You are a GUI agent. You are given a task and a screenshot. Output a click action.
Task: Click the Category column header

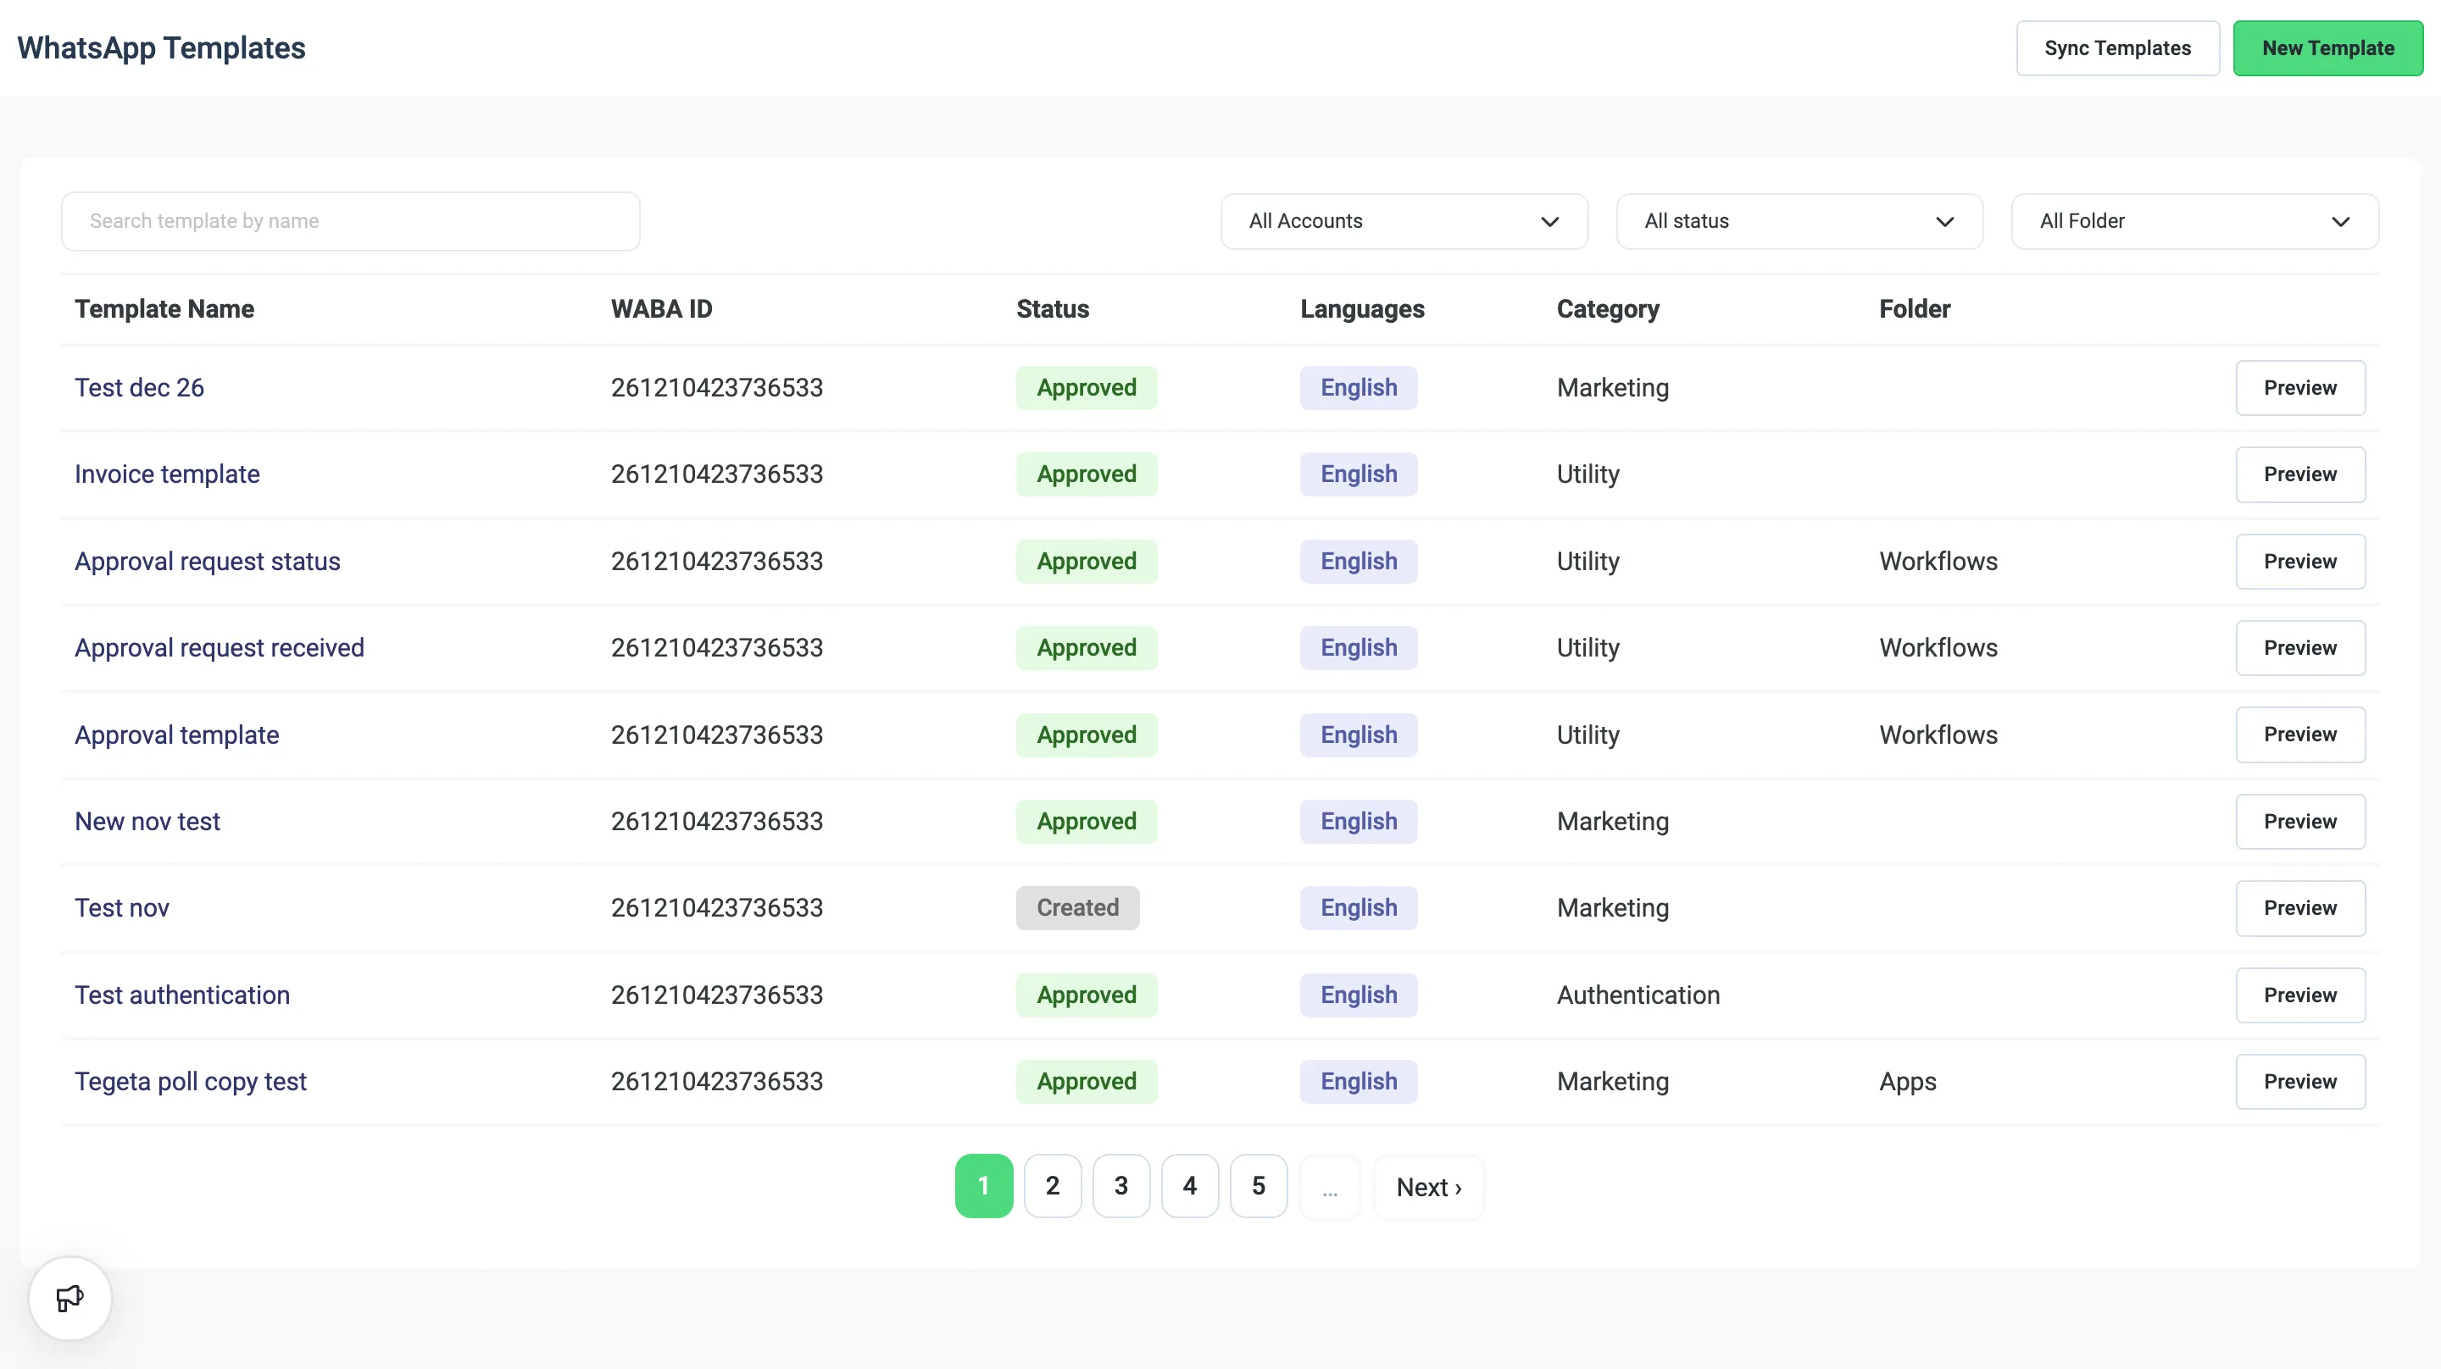[x=1607, y=309]
